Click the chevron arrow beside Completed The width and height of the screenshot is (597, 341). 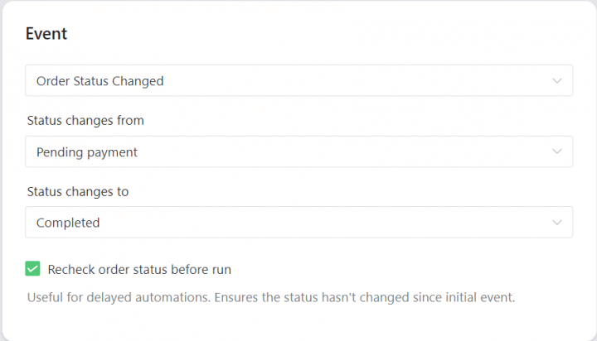(x=556, y=223)
